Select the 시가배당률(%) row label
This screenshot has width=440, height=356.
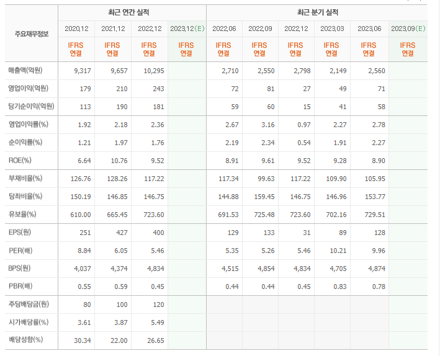click(x=29, y=322)
